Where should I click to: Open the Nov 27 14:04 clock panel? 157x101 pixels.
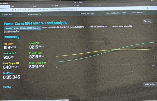tap(78, 2)
